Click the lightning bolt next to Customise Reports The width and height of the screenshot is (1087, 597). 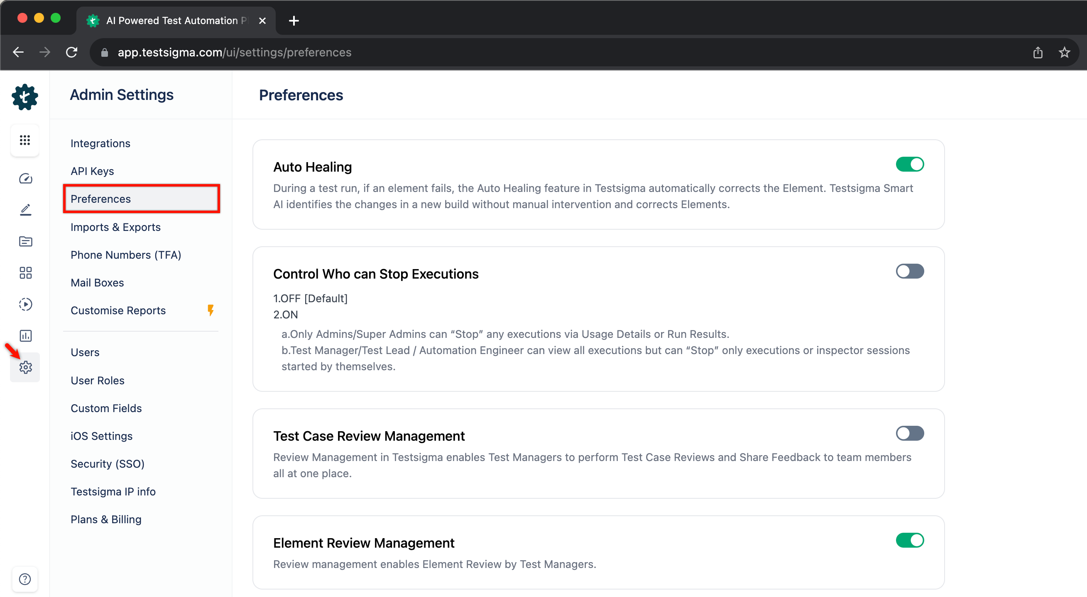click(211, 310)
